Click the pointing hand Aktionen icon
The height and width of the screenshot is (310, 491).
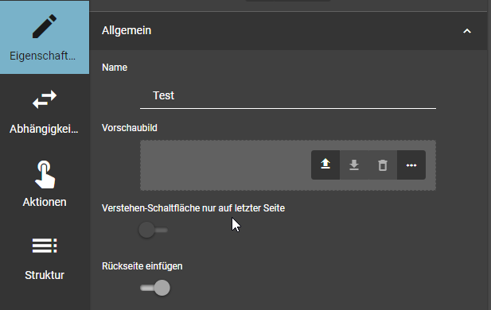pyautogui.click(x=45, y=175)
